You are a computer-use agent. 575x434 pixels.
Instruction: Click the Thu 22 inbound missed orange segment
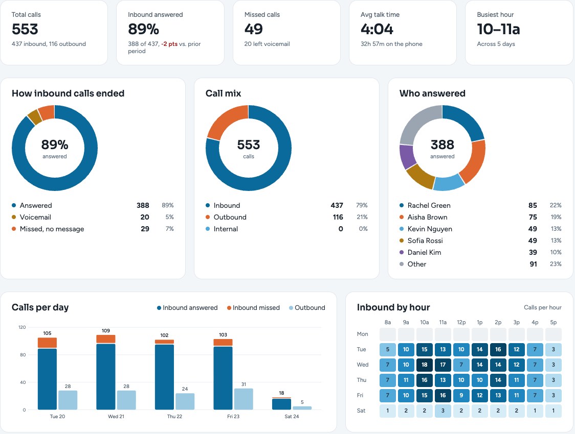164,342
